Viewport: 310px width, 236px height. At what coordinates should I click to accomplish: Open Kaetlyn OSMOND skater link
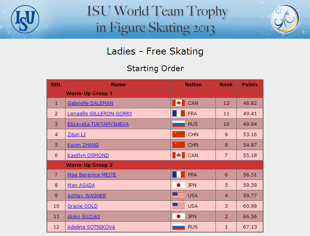pyautogui.click(x=88, y=156)
